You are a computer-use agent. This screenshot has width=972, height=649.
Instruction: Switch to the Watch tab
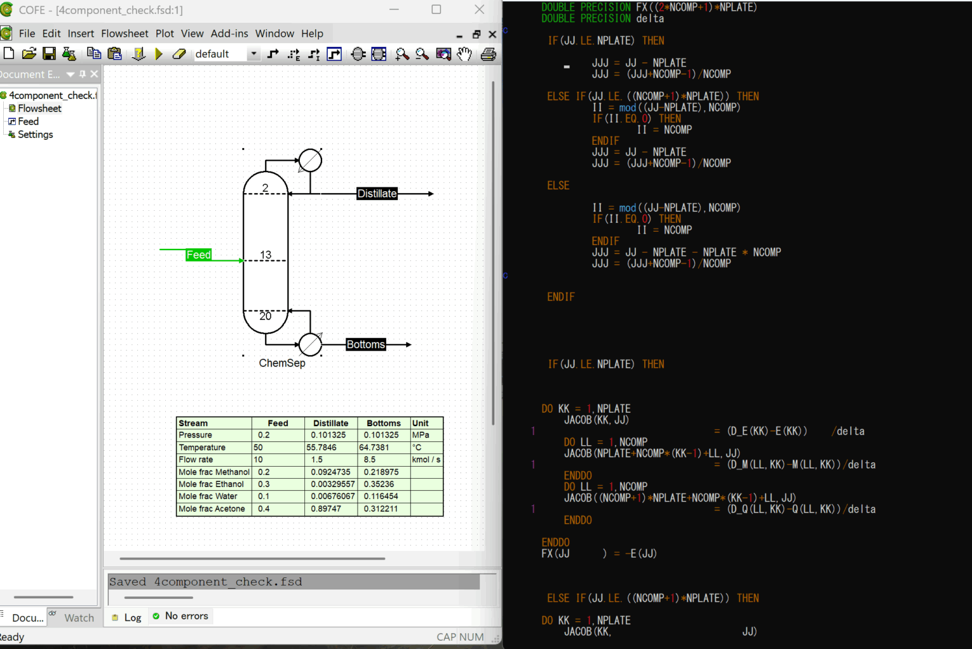pos(78,617)
